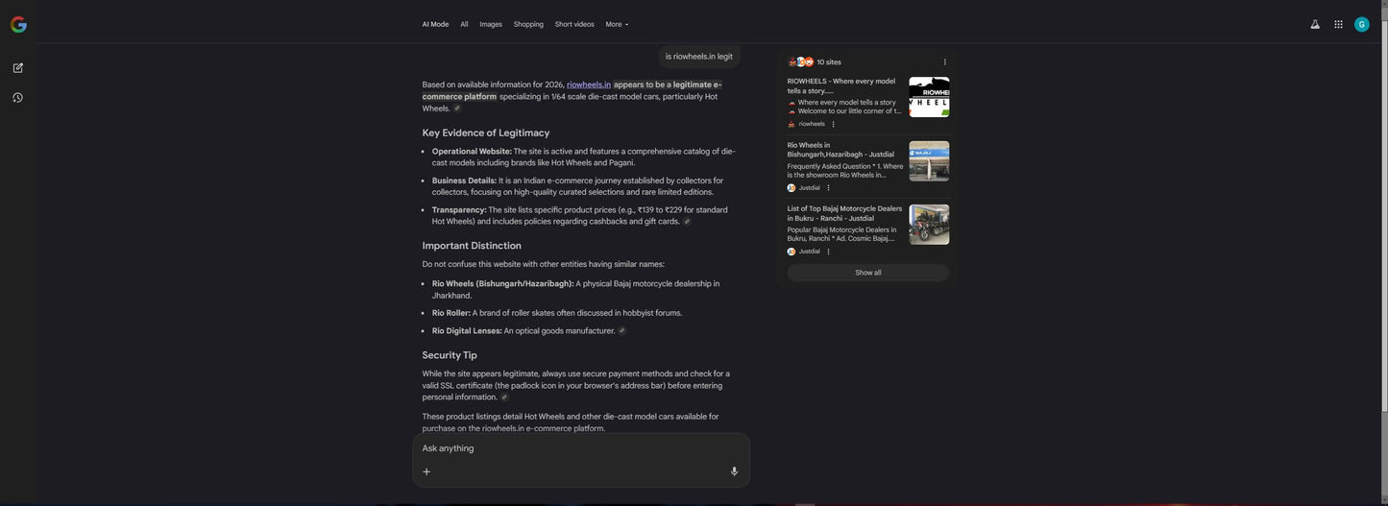Open AI Mode history clock icon
Screen dimensions: 1388x506
[18, 98]
